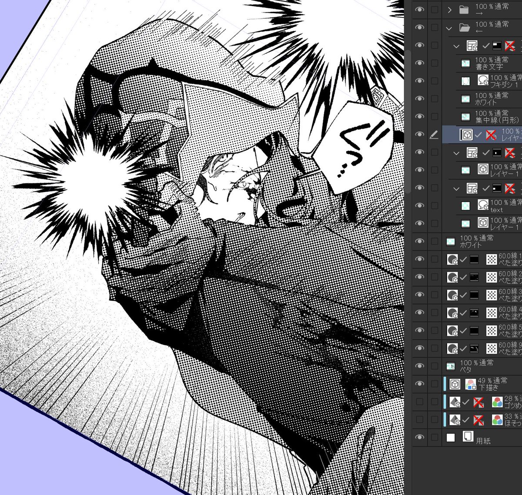Collapse the open ← folder
The width and height of the screenshot is (522, 495).
tap(449, 28)
